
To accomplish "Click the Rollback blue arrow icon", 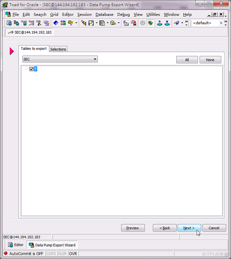I will click(167, 23).
